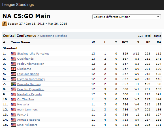Click the League Standings header title
Viewport: 164px width, 128px height.
pos(18,5)
